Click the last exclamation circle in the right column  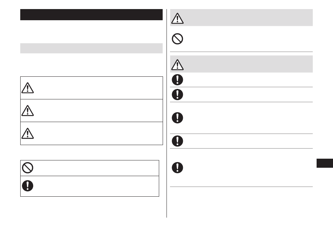click(177, 167)
